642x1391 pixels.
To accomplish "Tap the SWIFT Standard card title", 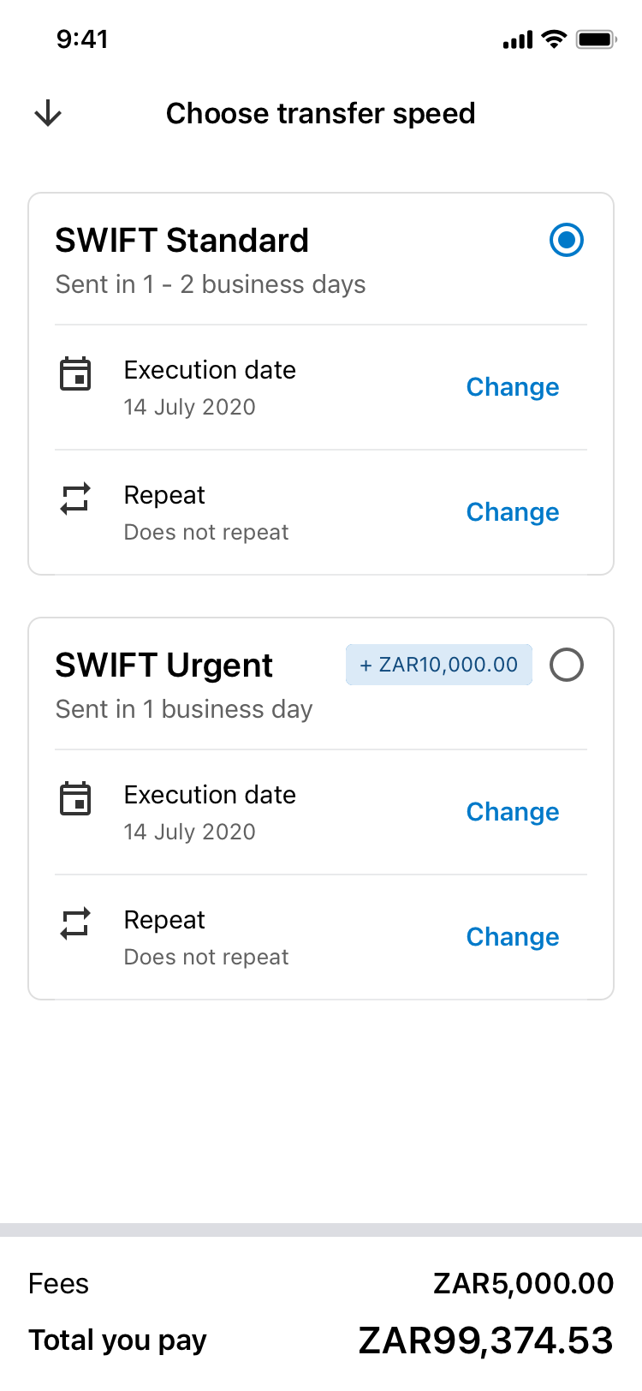I will (x=181, y=241).
